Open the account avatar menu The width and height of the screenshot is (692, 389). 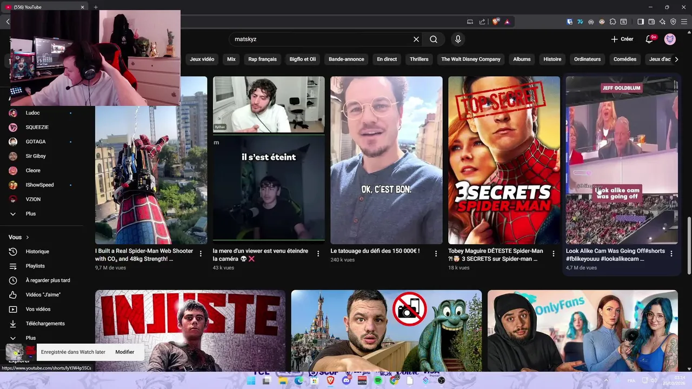(x=670, y=39)
